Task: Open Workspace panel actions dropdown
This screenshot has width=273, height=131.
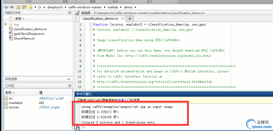Action: pos(70,86)
